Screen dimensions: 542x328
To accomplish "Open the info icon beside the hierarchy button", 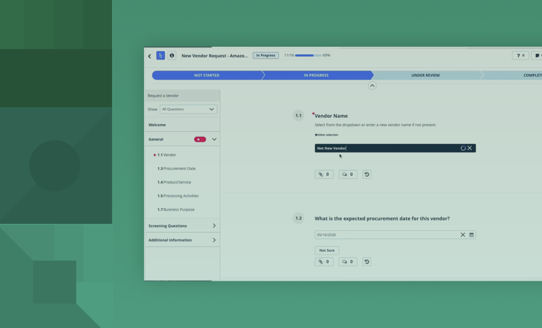I will [172, 55].
